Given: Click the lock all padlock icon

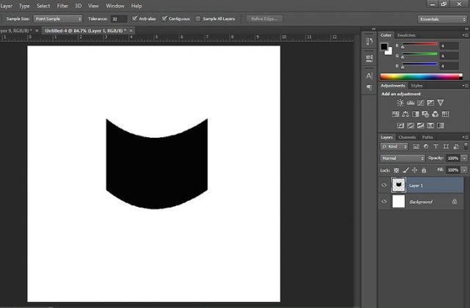Looking at the screenshot, I should point(423,170).
